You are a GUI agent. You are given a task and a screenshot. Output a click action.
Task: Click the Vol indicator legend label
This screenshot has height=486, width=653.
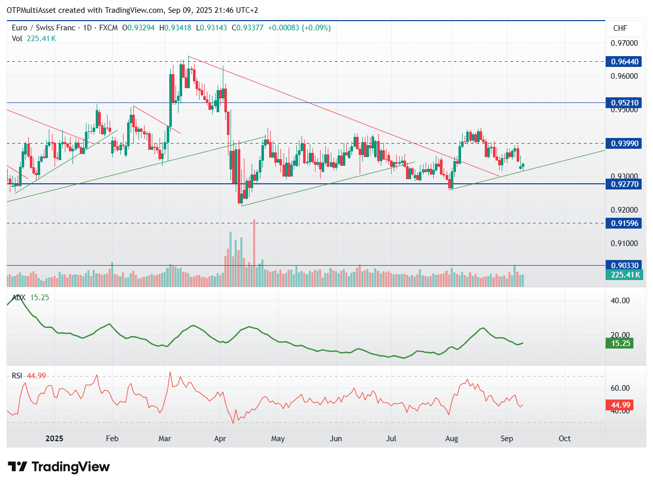point(16,38)
